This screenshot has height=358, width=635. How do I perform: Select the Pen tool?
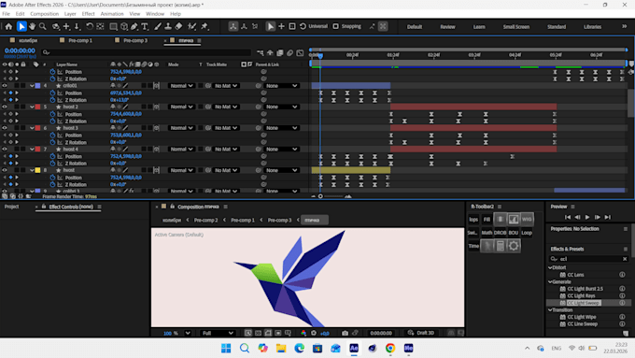click(x=134, y=27)
